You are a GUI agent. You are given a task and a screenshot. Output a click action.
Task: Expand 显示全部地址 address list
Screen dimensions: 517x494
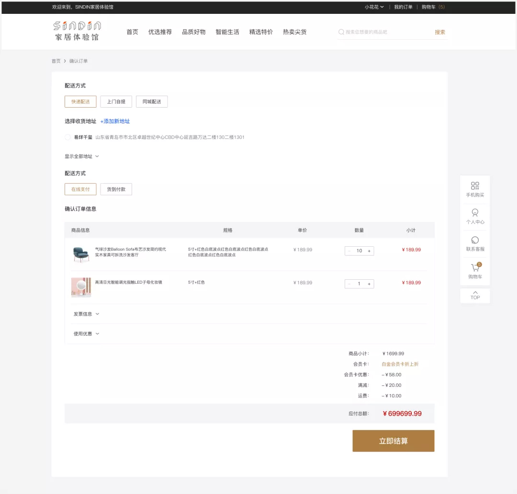(82, 156)
